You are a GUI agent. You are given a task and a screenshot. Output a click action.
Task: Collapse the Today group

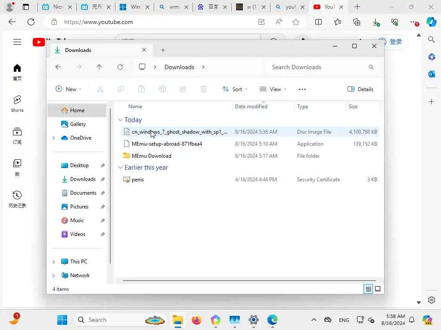121,120
